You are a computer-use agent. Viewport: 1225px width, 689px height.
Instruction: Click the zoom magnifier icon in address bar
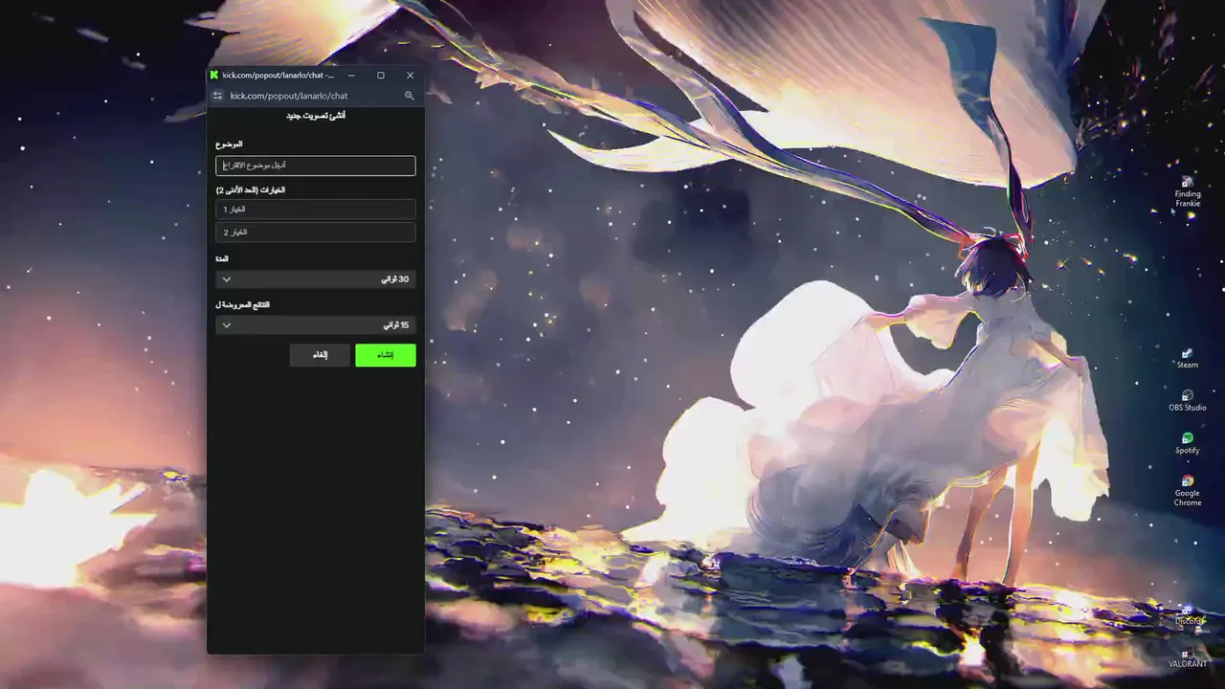click(x=409, y=96)
